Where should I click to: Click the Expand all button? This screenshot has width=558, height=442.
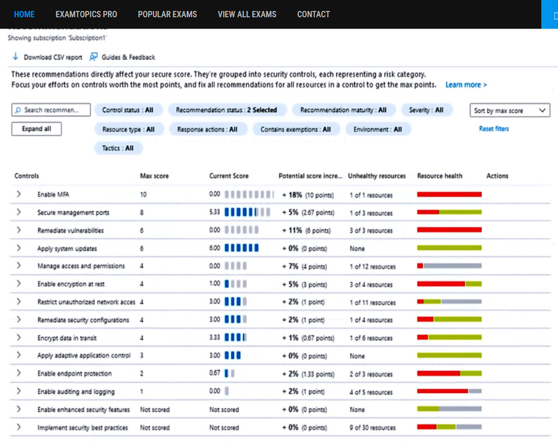click(37, 129)
